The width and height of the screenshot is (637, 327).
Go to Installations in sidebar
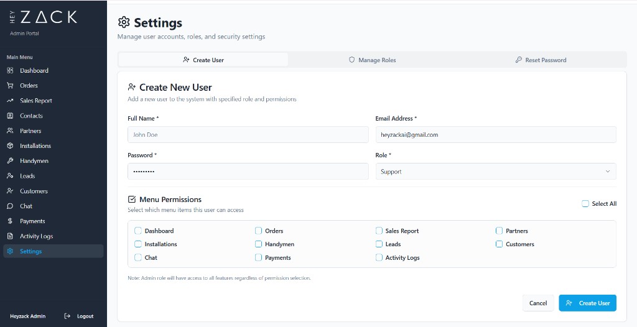tap(53, 146)
